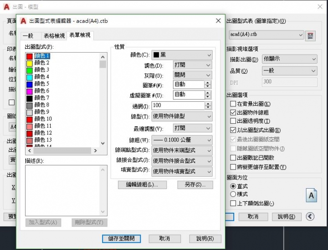Increase the 圖筆# pen number stepper
328x250 pixels.
208,83
